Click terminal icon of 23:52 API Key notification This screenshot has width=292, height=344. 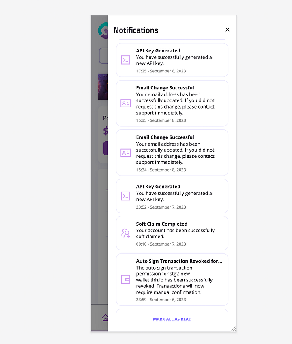[126, 196]
